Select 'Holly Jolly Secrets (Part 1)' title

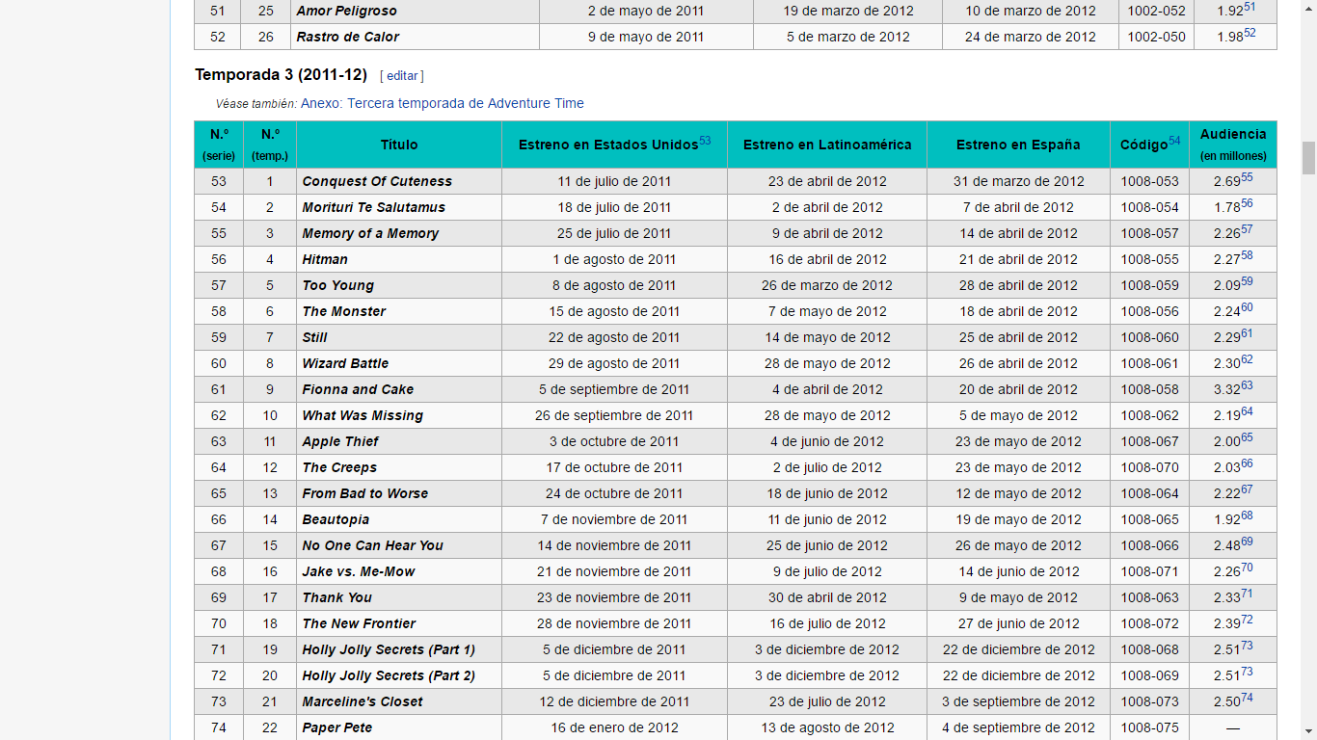pyautogui.click(x=389, y=649)
